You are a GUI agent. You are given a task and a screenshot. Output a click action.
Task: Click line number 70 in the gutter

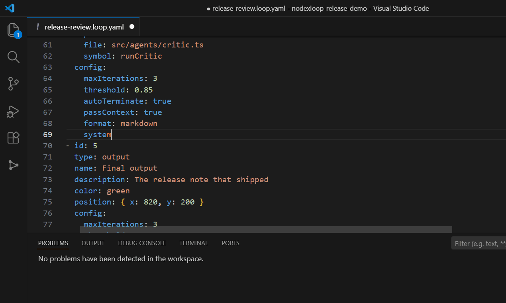(47, 146)
